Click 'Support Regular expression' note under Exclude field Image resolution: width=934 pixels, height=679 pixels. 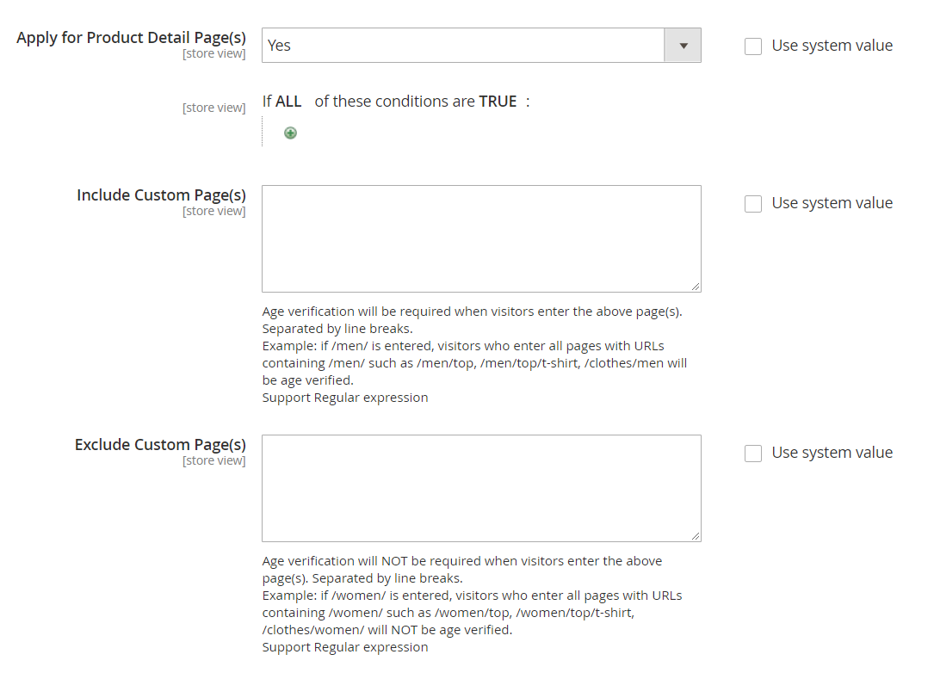[345, 647]
